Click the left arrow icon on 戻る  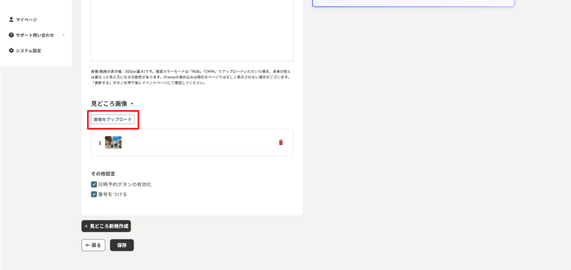[88, 245]
